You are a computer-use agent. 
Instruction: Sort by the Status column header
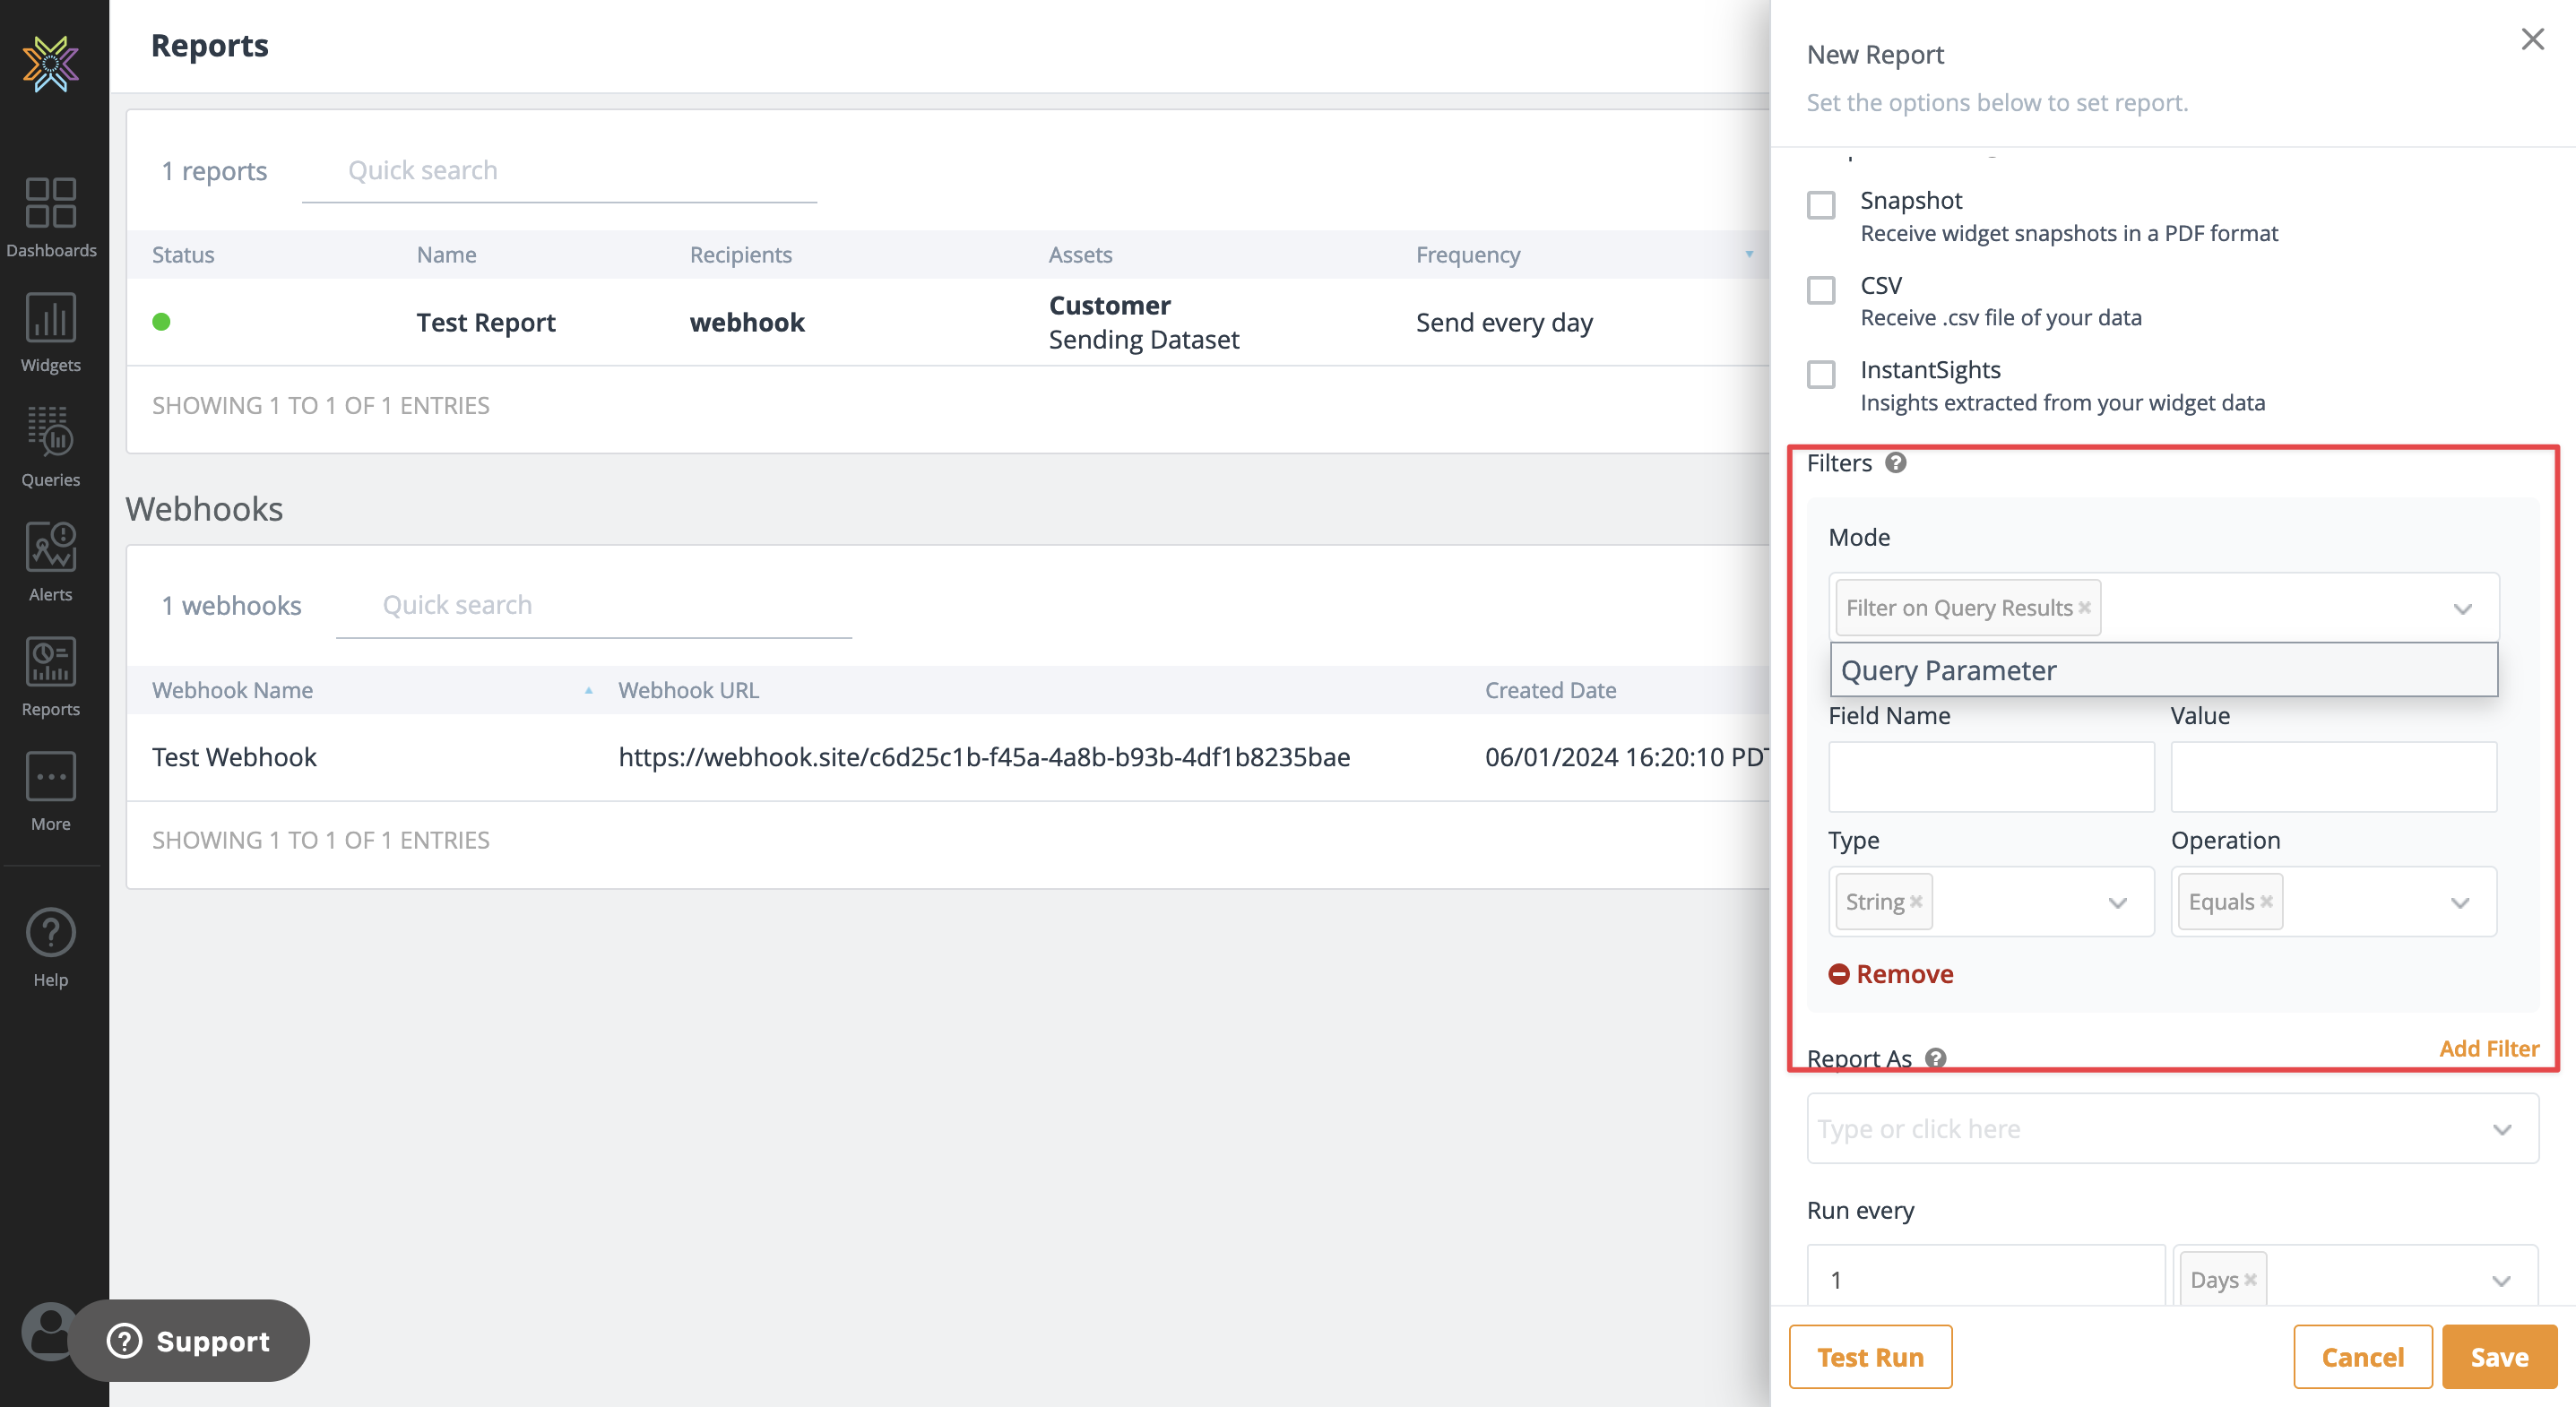point(183,254)
